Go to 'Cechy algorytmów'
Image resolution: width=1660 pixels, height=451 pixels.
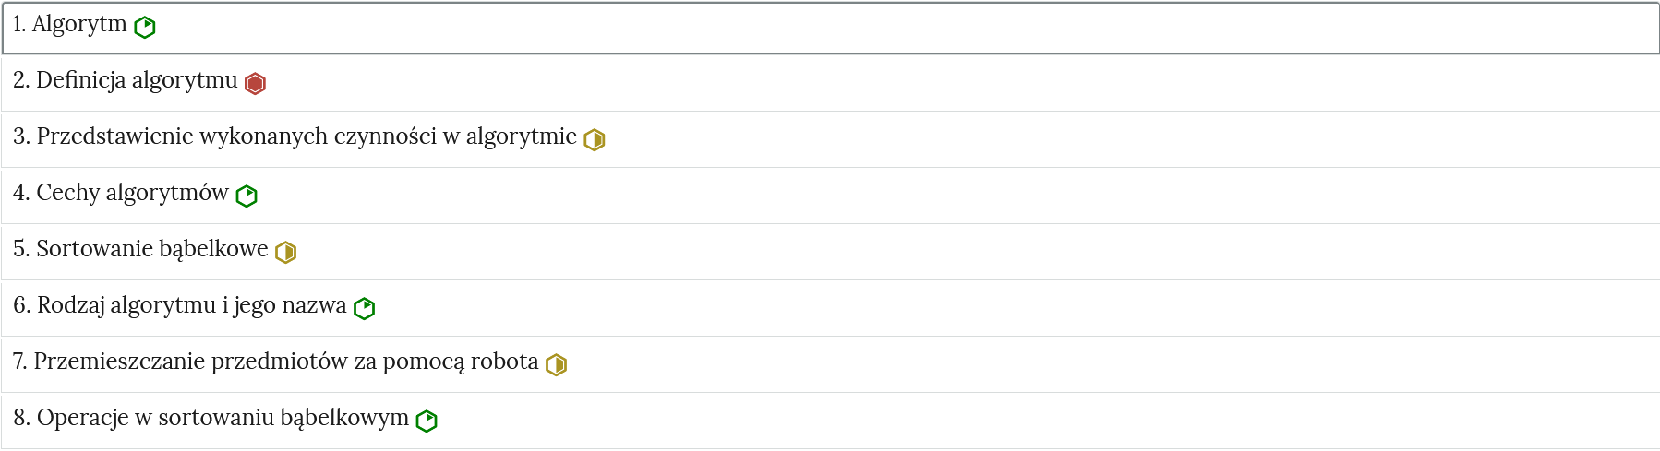coord(132,194)
